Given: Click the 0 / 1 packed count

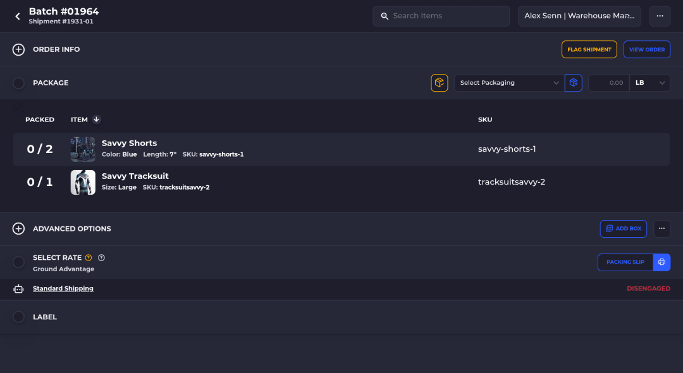Looking at the screenshot, I should [x=40, y=182].
